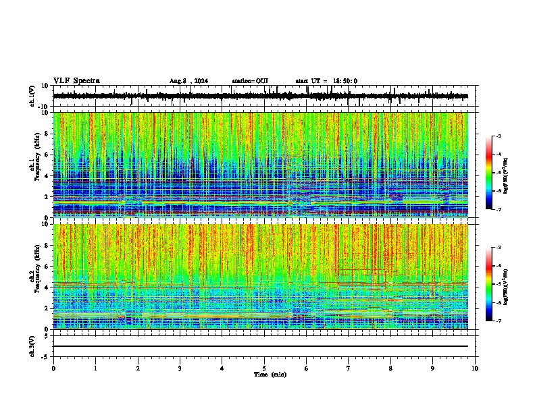Click the time axis tick label "1"
This screenshot has height=413, width=535.
[95, 368]
